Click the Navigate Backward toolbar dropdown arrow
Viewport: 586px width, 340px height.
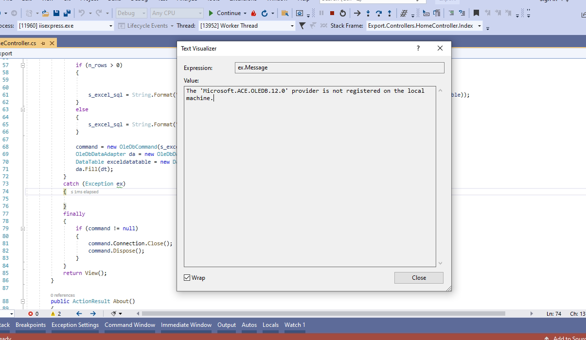point(6,13)
